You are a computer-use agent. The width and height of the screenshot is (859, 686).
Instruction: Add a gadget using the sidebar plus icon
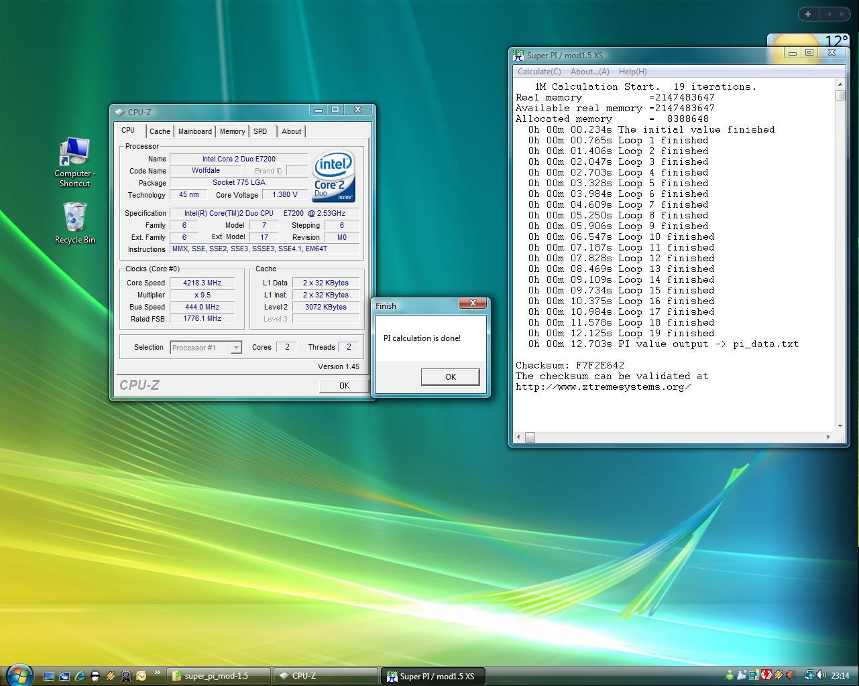[x=808, y=13]
